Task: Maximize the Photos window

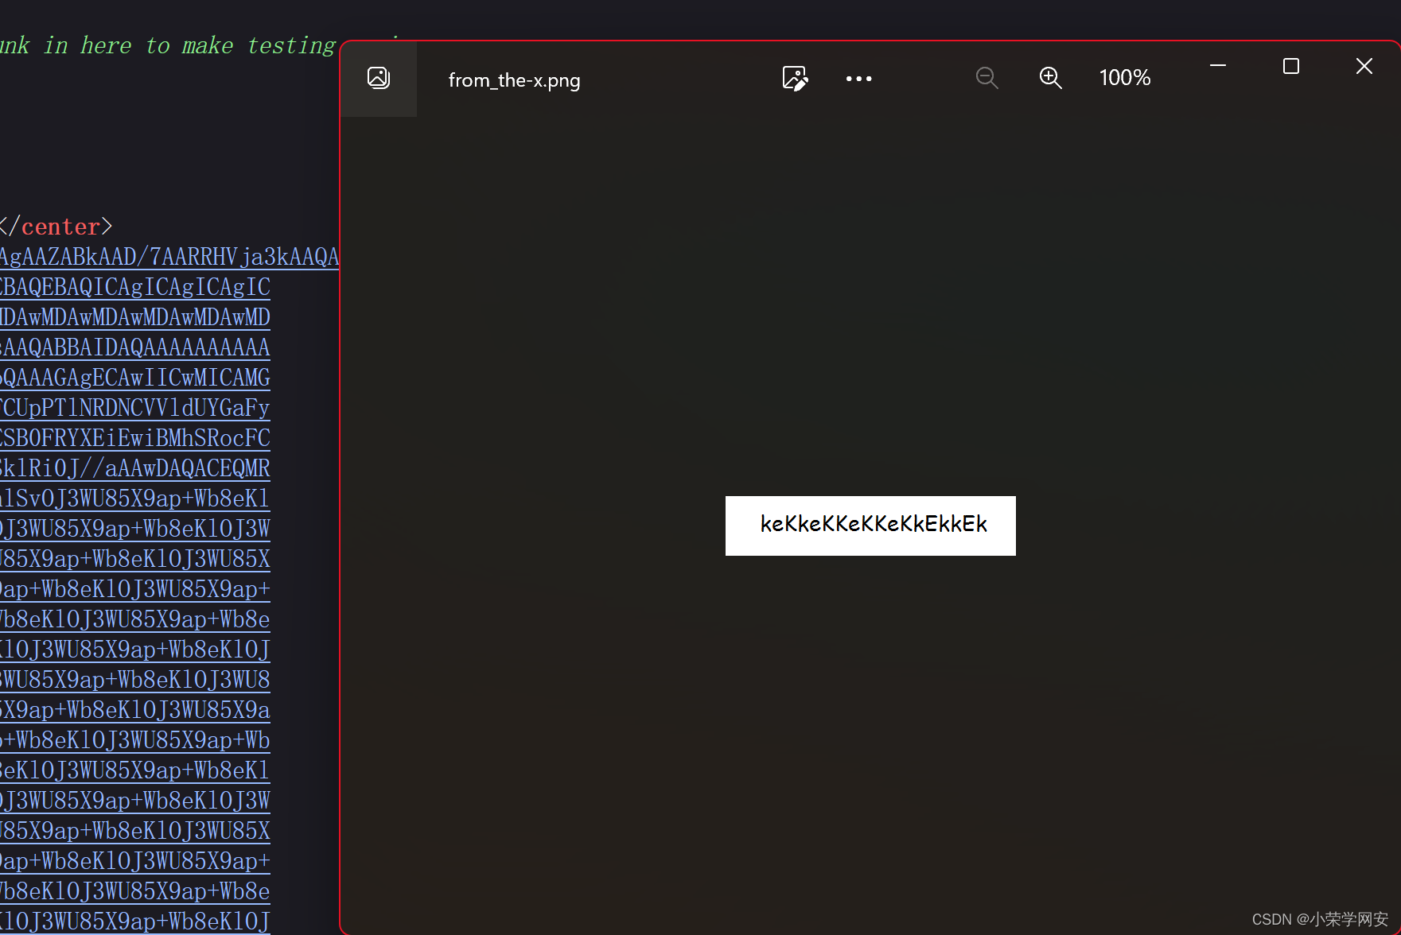Action: coord(1291,66)
